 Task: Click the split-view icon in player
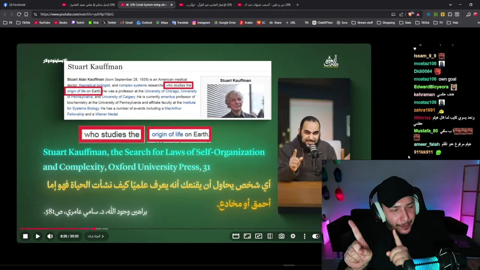[270, 236]
